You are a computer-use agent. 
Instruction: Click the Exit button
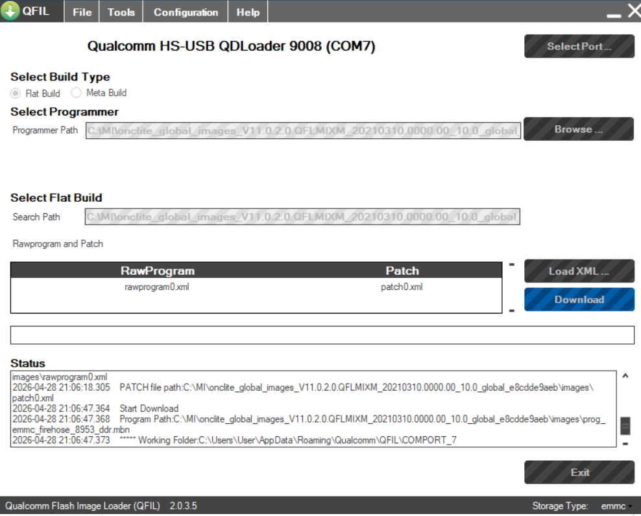579,473
